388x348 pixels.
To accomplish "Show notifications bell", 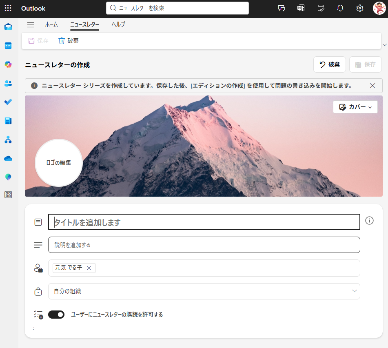I will (x=340, y=8).
